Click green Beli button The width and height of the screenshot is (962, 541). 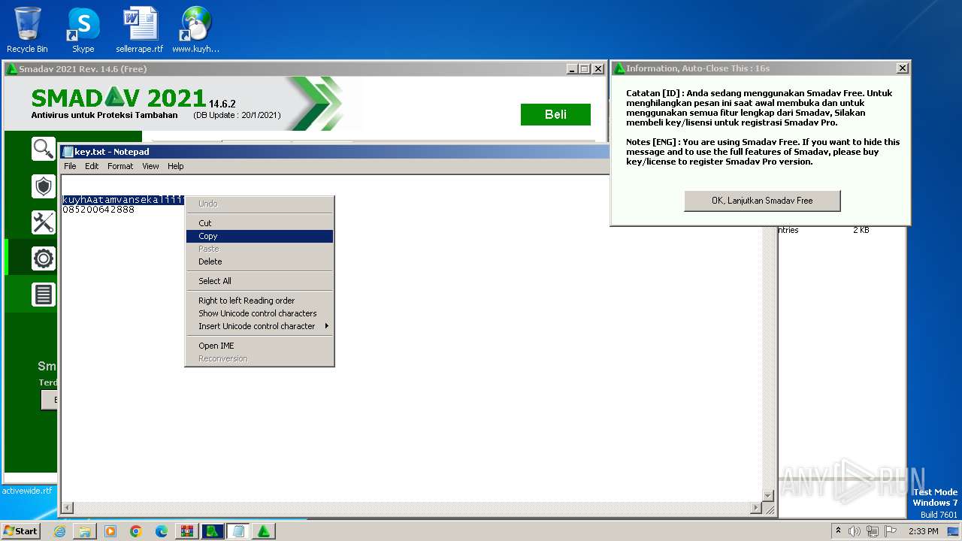(x=555, y=114)
